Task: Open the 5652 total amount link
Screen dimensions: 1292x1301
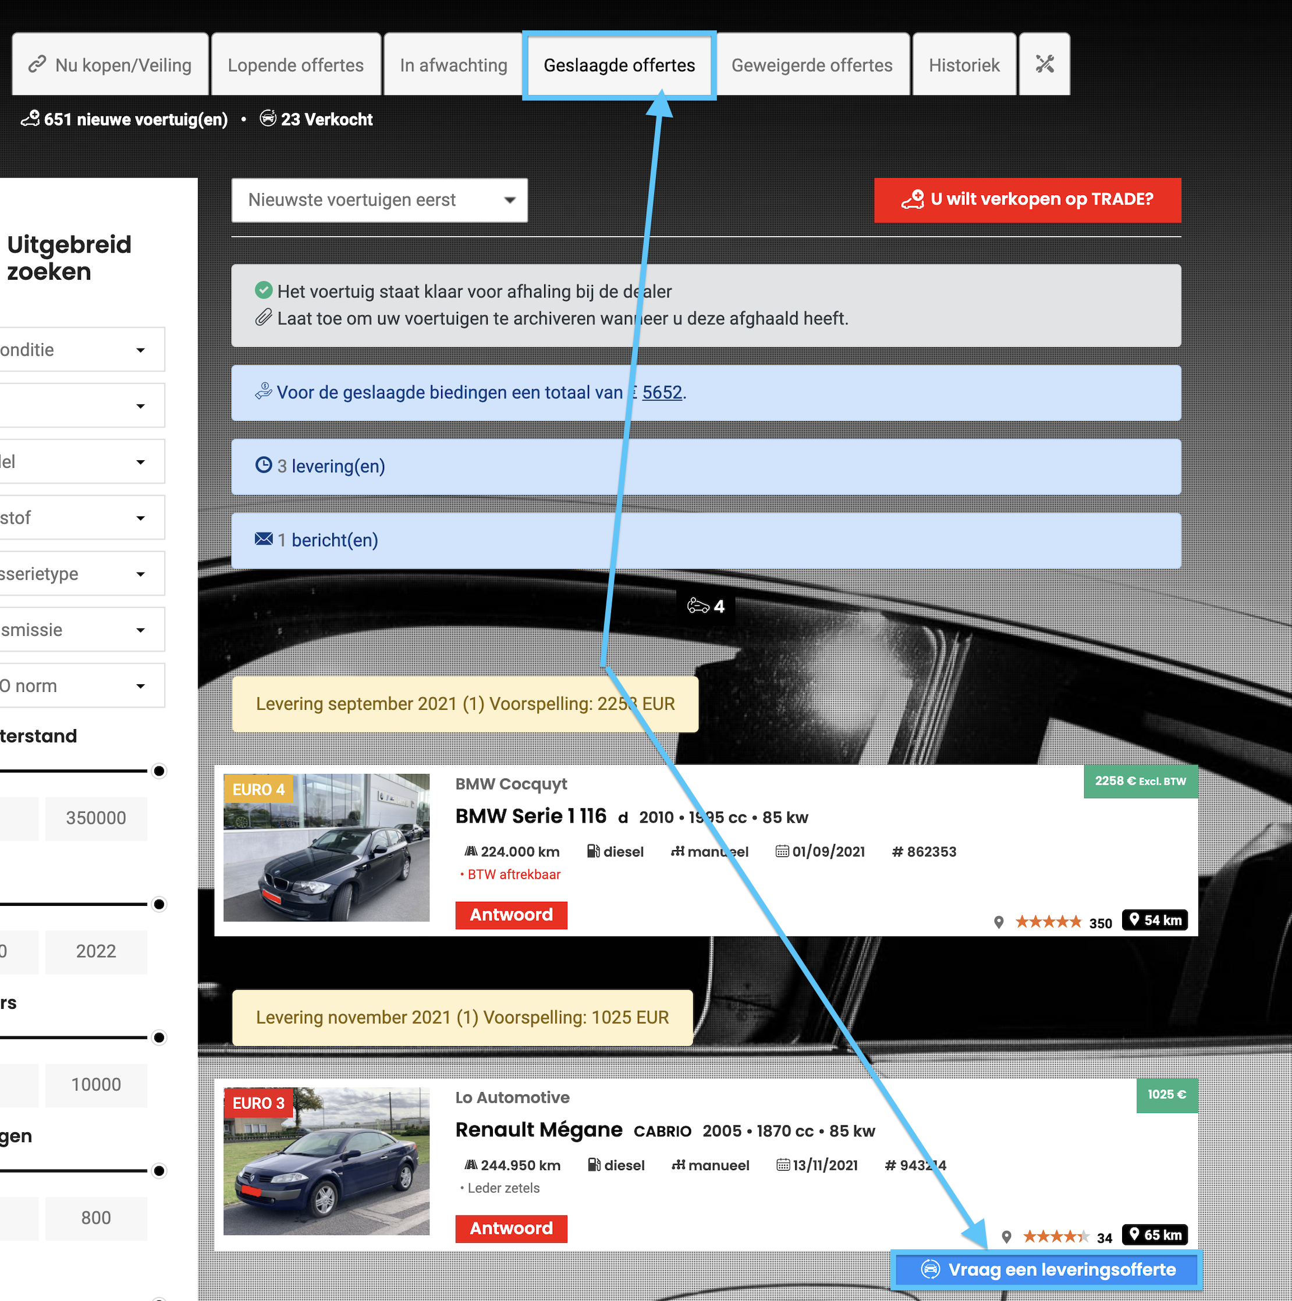Action: click(x=662, y=392)
